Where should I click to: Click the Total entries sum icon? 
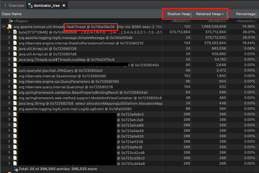(x=16, y=169)
